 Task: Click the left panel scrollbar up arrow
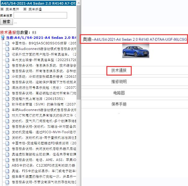click(79, 3)
